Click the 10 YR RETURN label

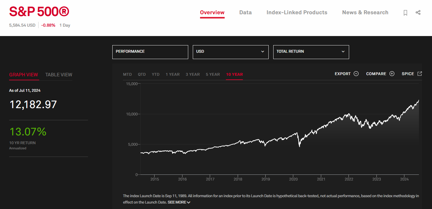[22, 143]
